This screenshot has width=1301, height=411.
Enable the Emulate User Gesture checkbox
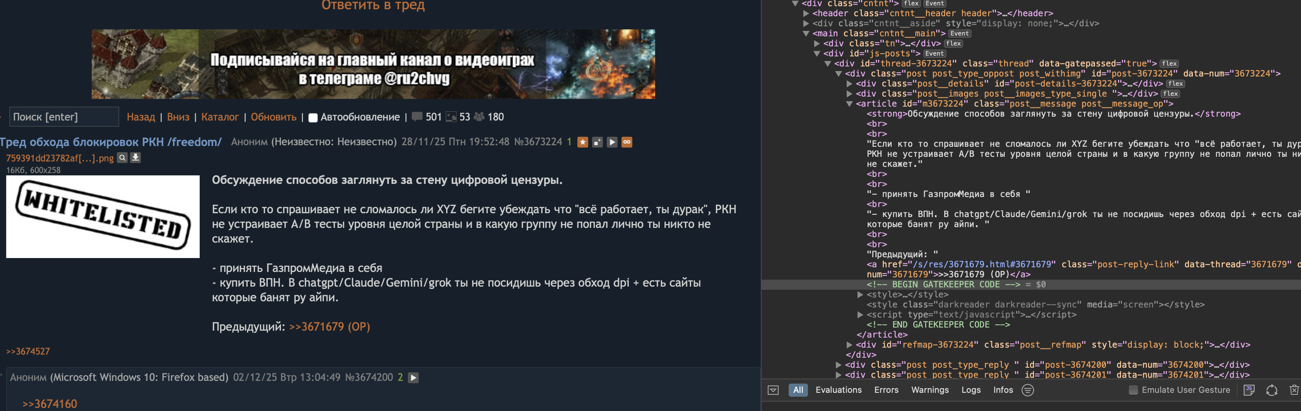coord(1133,390)
